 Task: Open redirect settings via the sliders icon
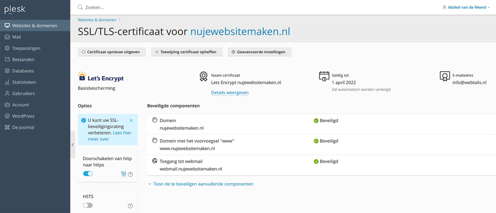click(123, 174)
